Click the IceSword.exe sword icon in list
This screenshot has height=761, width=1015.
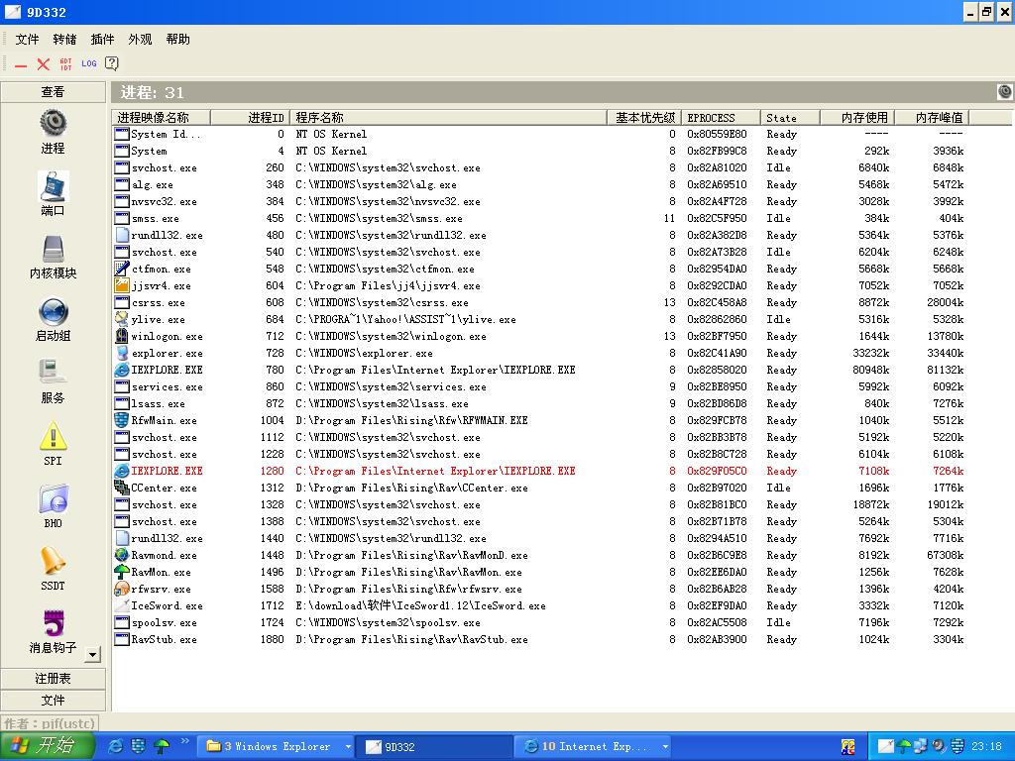122,605
